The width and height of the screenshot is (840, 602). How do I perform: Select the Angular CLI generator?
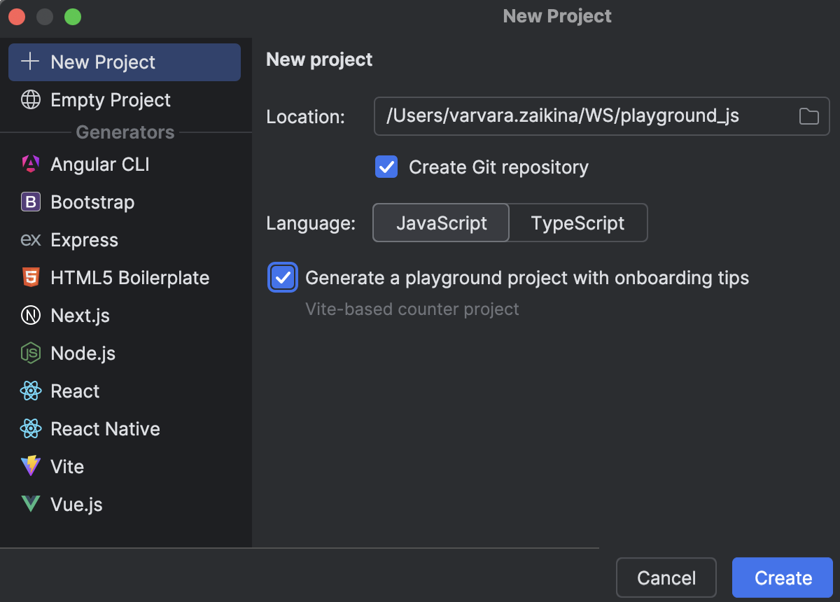[x=99, y=164]
